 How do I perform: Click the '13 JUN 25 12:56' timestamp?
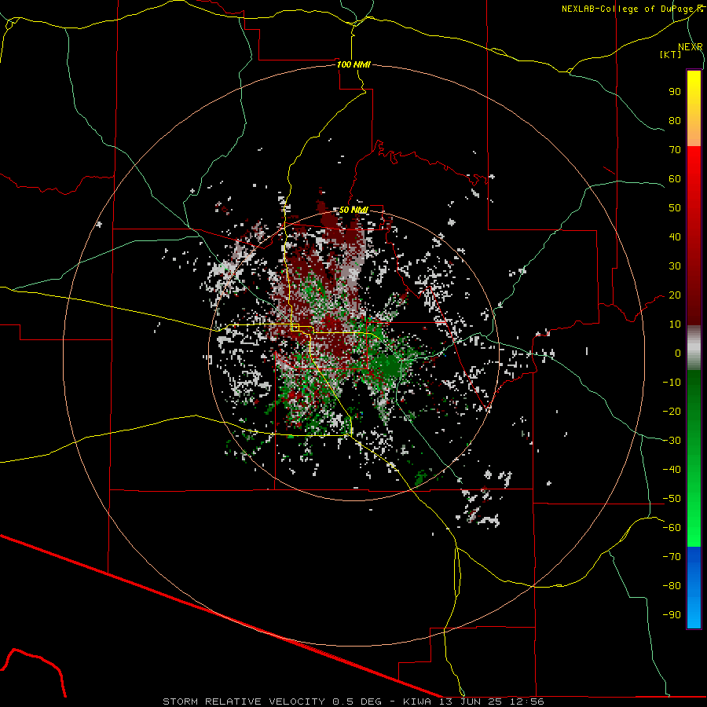(x=491, y=702)
